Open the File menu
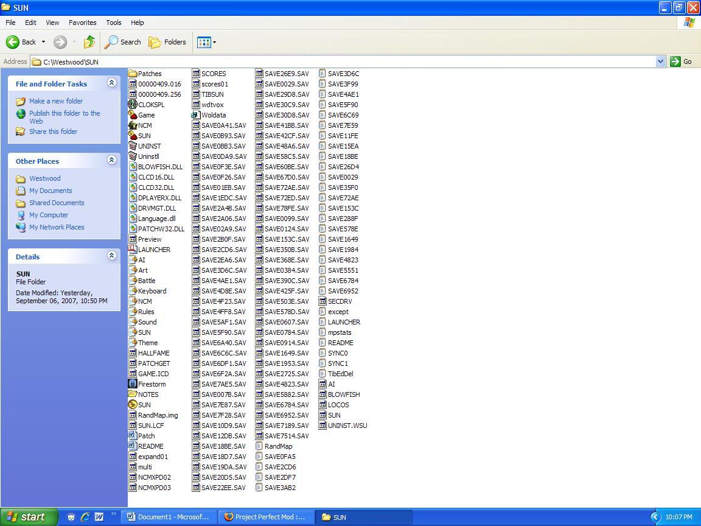701x526 pixels. [x=10, y=23]
